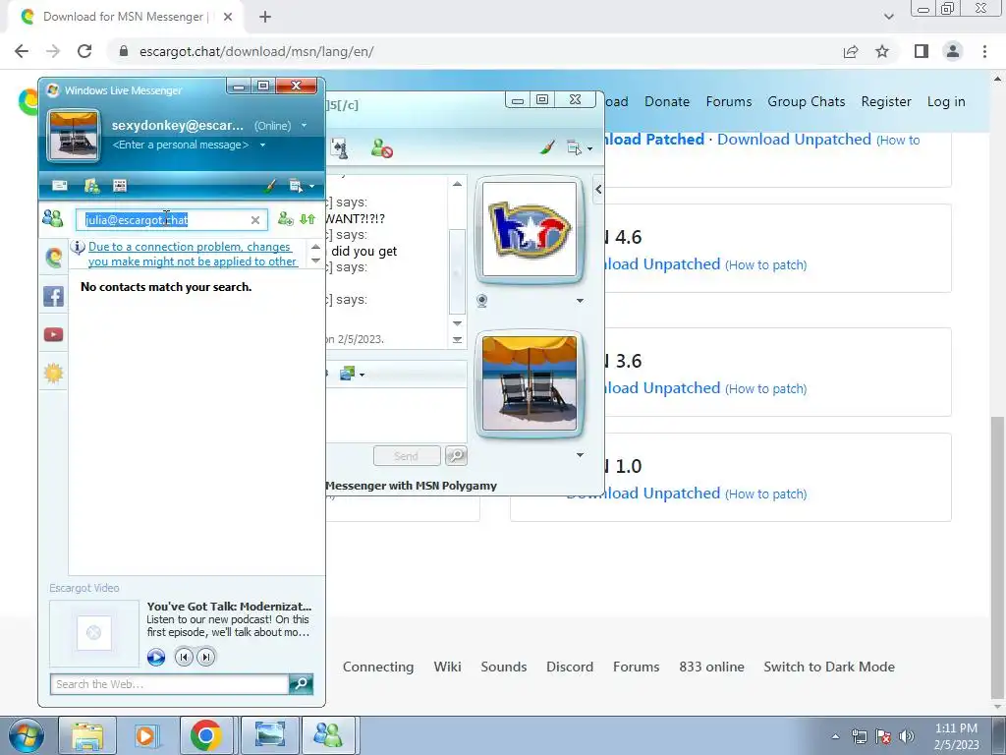Viewport: 1006px width, 755px height.
Task: Open background picture dropdown arrow in chat
Action: 362,375
